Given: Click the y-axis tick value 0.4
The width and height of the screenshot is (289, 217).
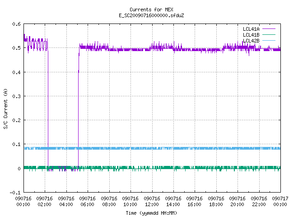Looking at the screenshot, I should click(16, 72).
